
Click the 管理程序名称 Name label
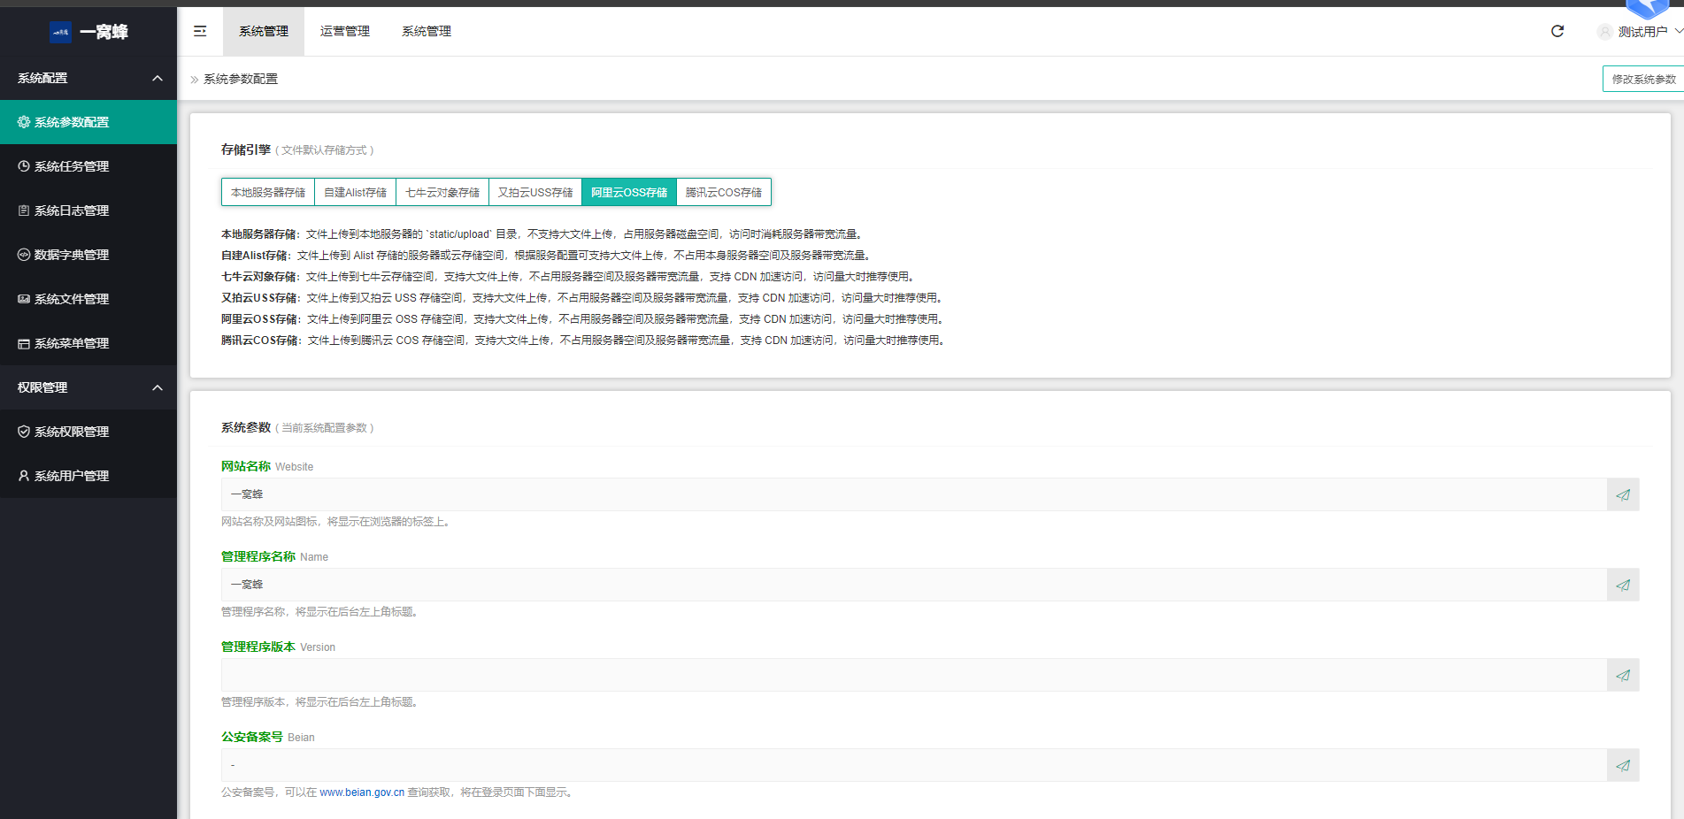274,556
